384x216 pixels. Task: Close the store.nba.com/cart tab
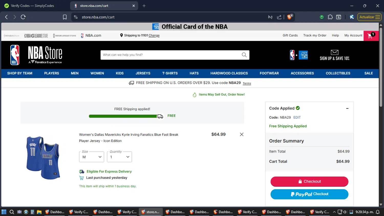[x=134, y=6]
